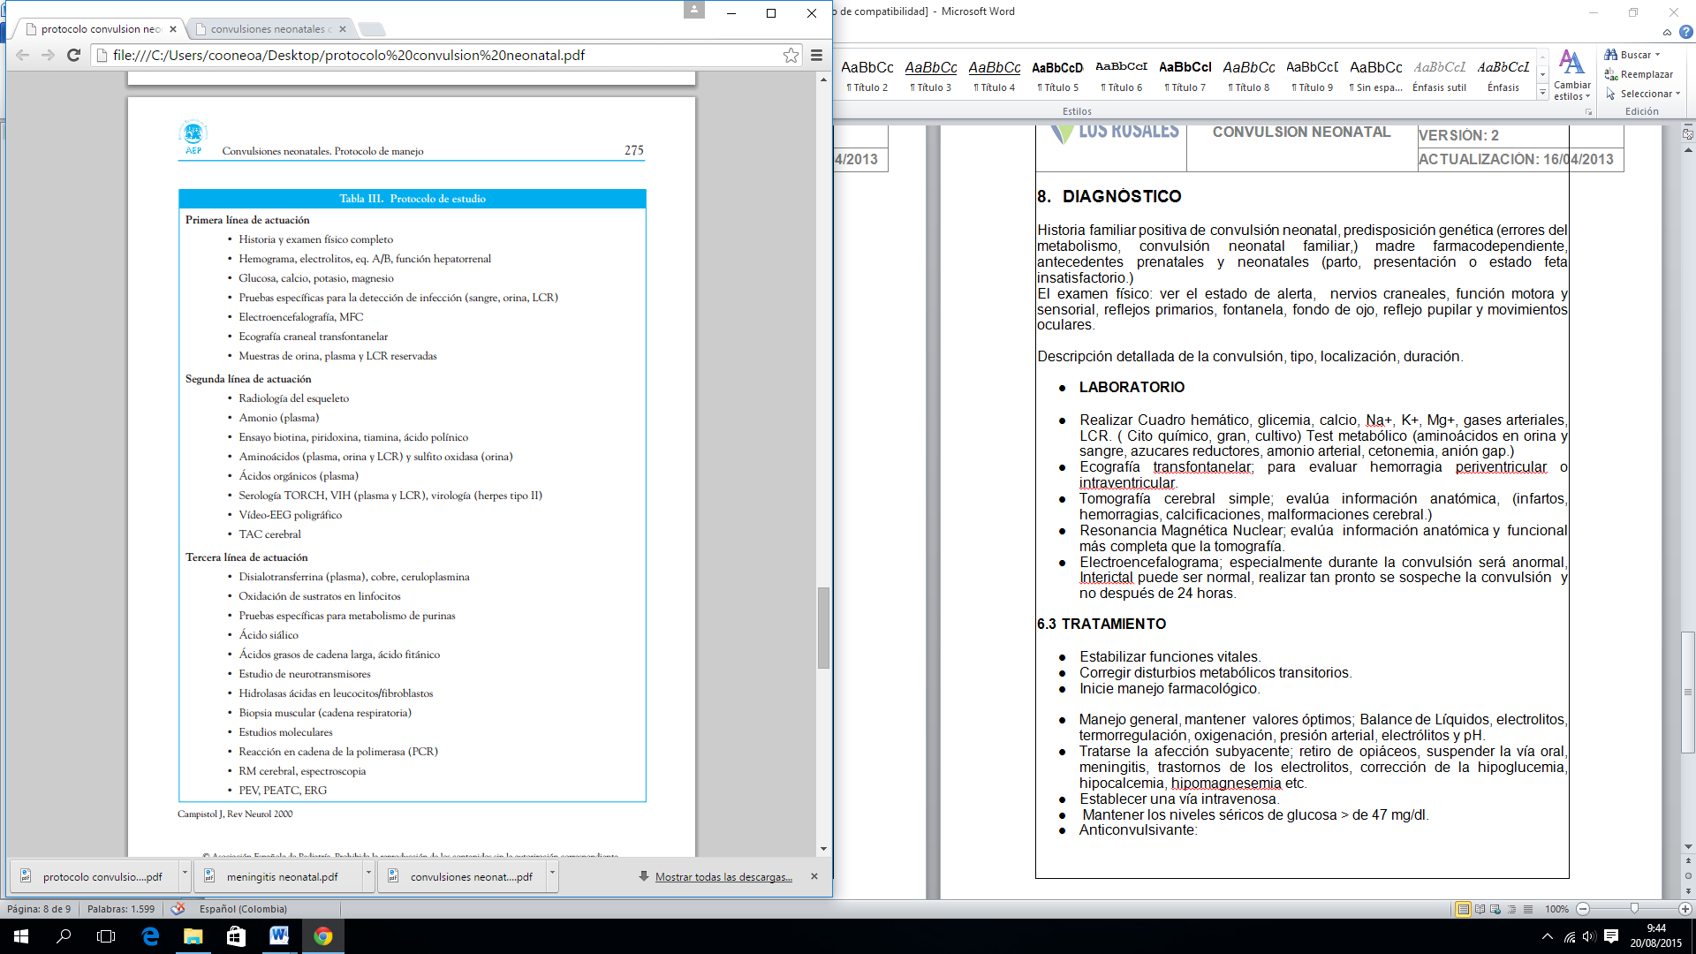Open options arrow for meningitis neonatal.pdf download
The image size is (1696, 954).
(368, 874)
